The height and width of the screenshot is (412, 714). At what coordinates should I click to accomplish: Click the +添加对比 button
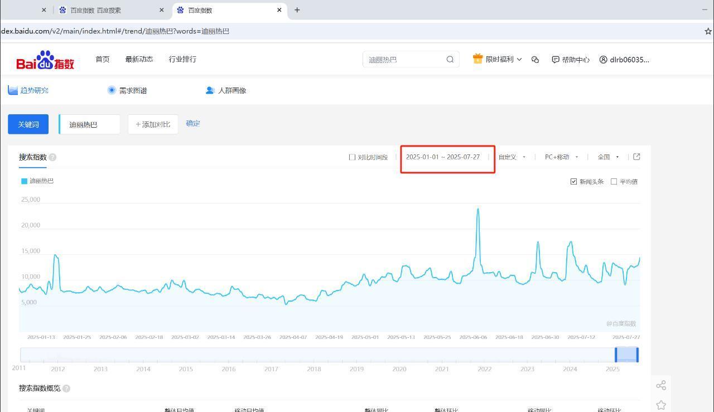[x=153, y=124]
